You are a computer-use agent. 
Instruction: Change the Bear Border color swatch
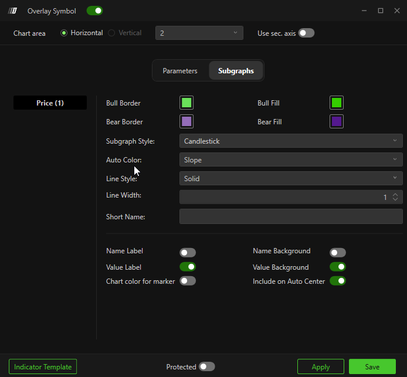[186, 122]
